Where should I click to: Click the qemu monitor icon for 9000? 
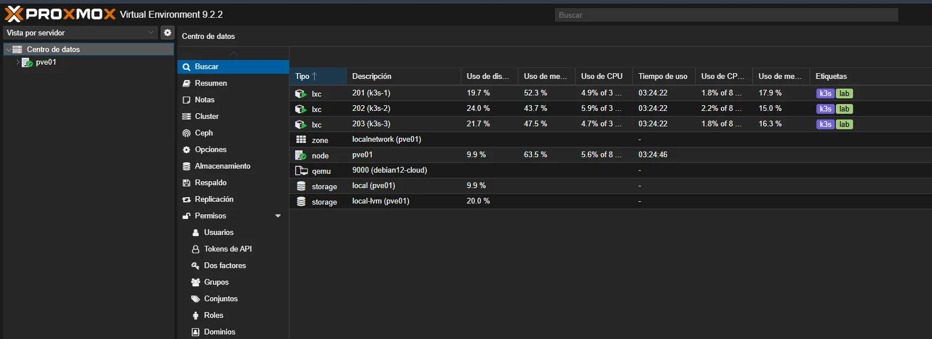[301, 170]
